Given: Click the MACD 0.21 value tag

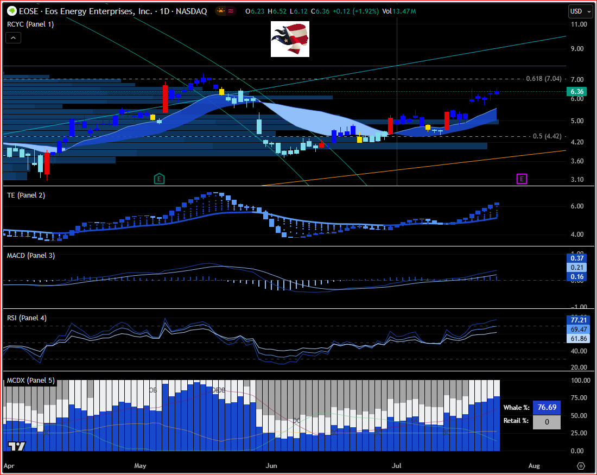Looking at the screenshot, I should pos(577,268).
